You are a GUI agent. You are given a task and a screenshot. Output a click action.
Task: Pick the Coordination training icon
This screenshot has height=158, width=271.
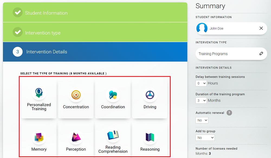click(x=113, y=95)
